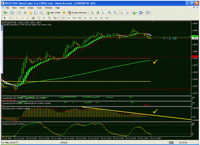Click the New Order button

click(x=53, y=13)
